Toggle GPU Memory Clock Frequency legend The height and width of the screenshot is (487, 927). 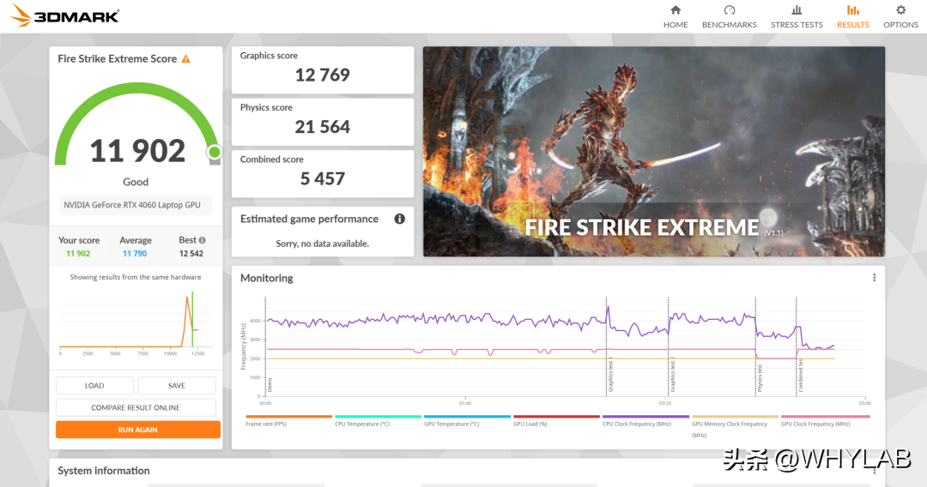coord(735,426)
